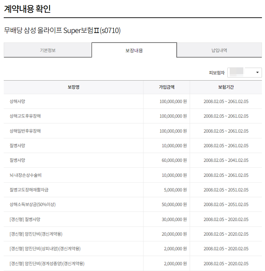This screenshot has height=271, width=265.
Task: Open the 피보험자 dropdown arrow
Action: click(257, 72)
